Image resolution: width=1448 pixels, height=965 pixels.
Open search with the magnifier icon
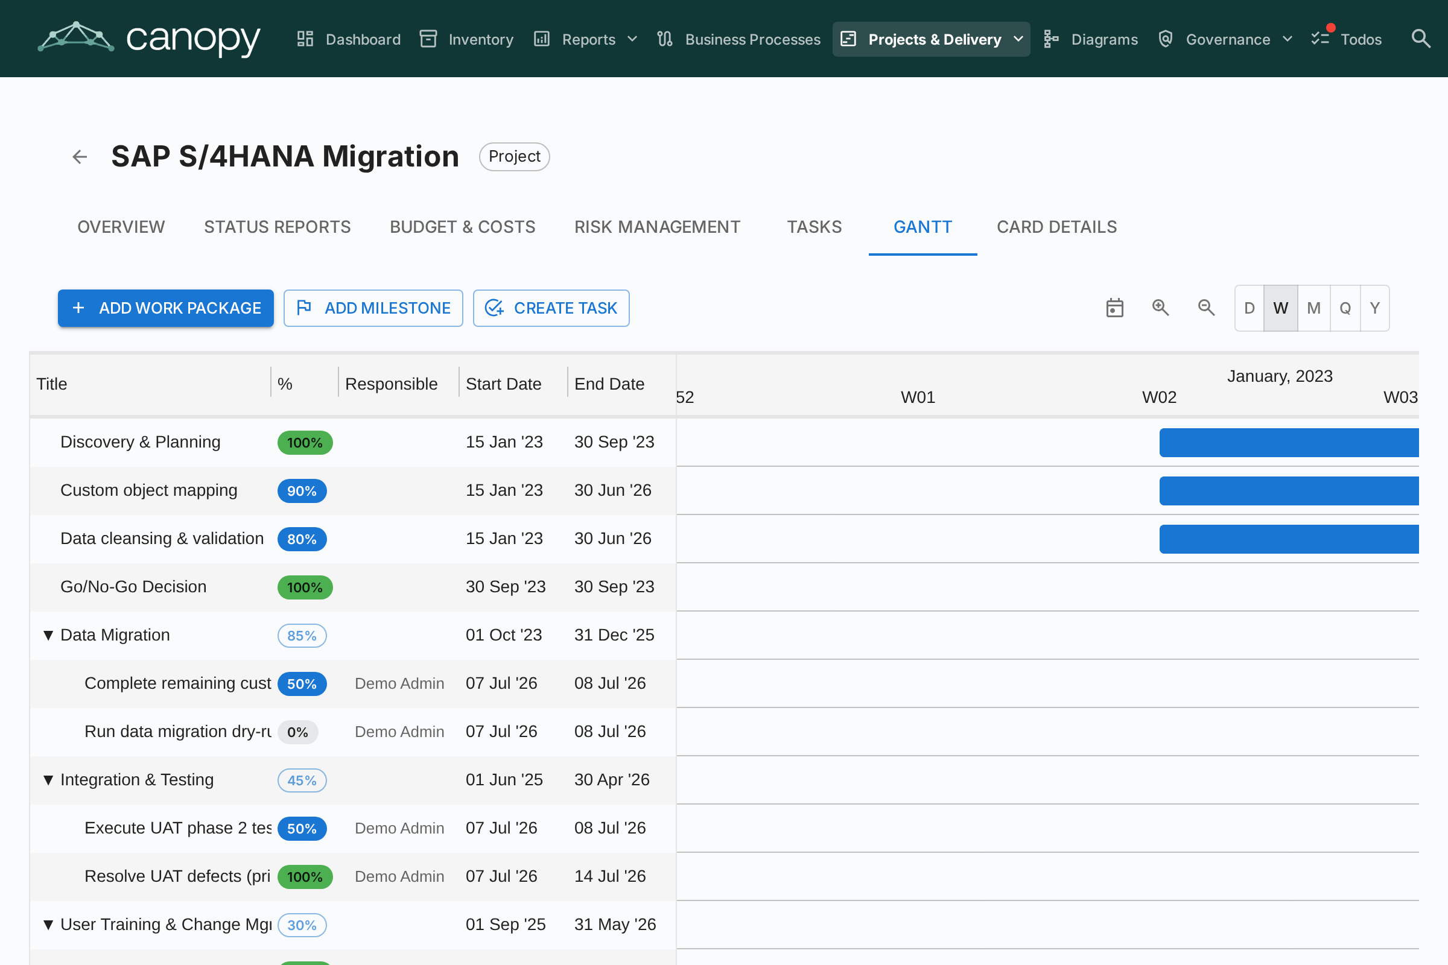point(1420,39)
